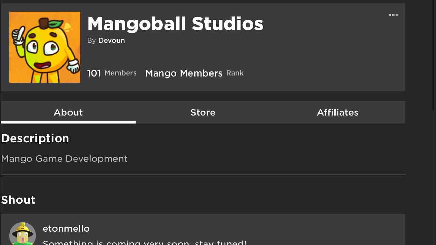
Task: Click the Mangoball Studios mango logo
Action: coord(45,47)
